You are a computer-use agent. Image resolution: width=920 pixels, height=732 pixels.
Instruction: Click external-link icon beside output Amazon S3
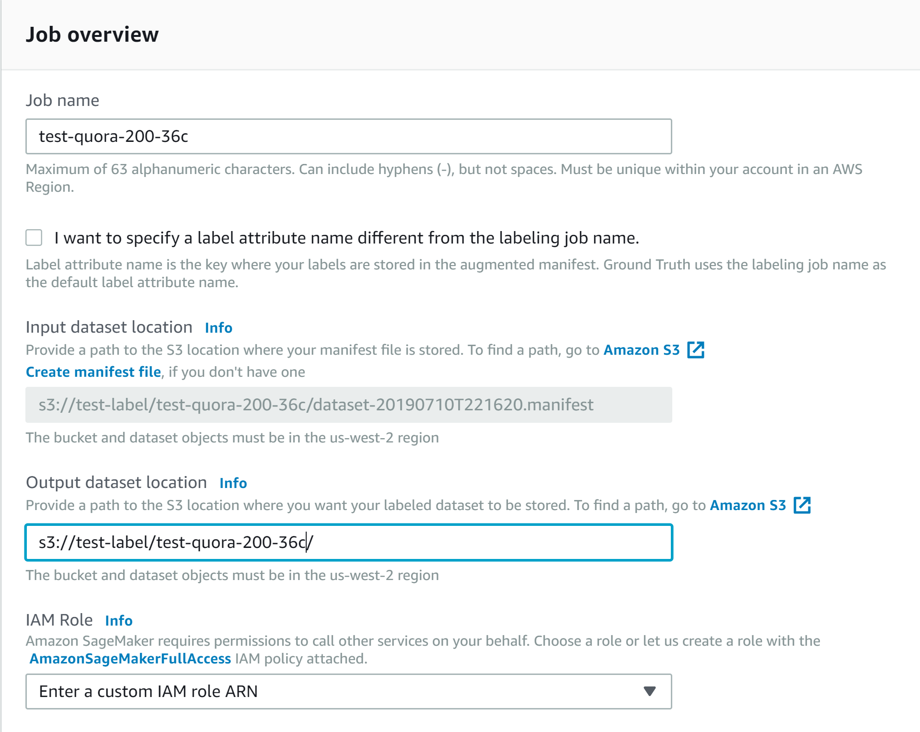pos(802,505)
